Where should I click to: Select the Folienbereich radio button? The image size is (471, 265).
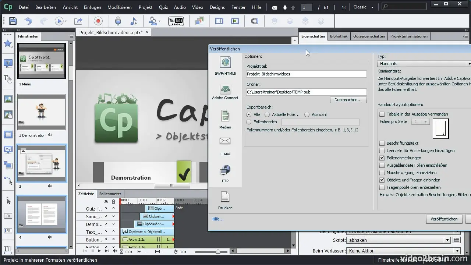[249, 122]
